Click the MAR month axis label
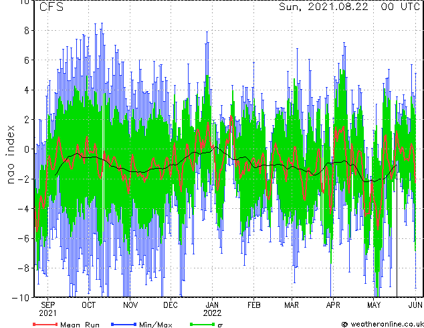The width and height of the screenshot is (424, 328). pyautogui.click(x=292, y=305)
